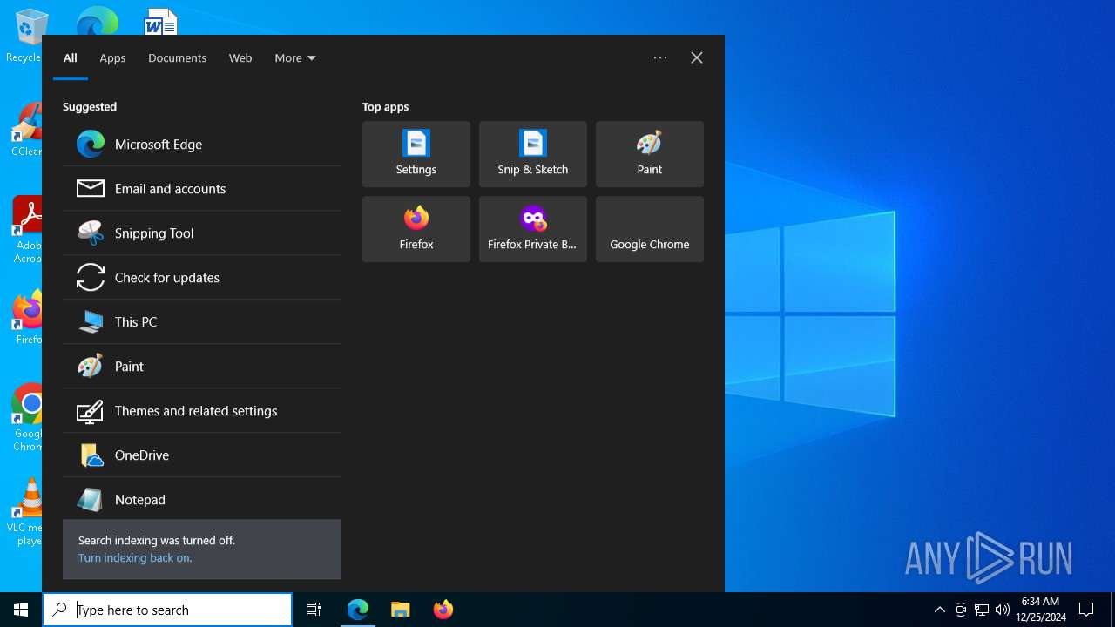Open File Explorer from the taskbar
Viewport: 1115px width, 627px height.
click(x=401, y=610)
